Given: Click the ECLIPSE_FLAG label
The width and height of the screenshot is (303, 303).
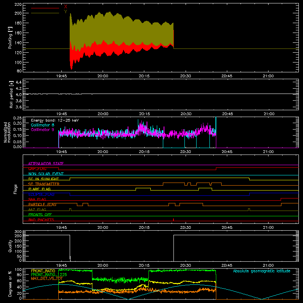Looking at the screenshot, I should (41, 194).
